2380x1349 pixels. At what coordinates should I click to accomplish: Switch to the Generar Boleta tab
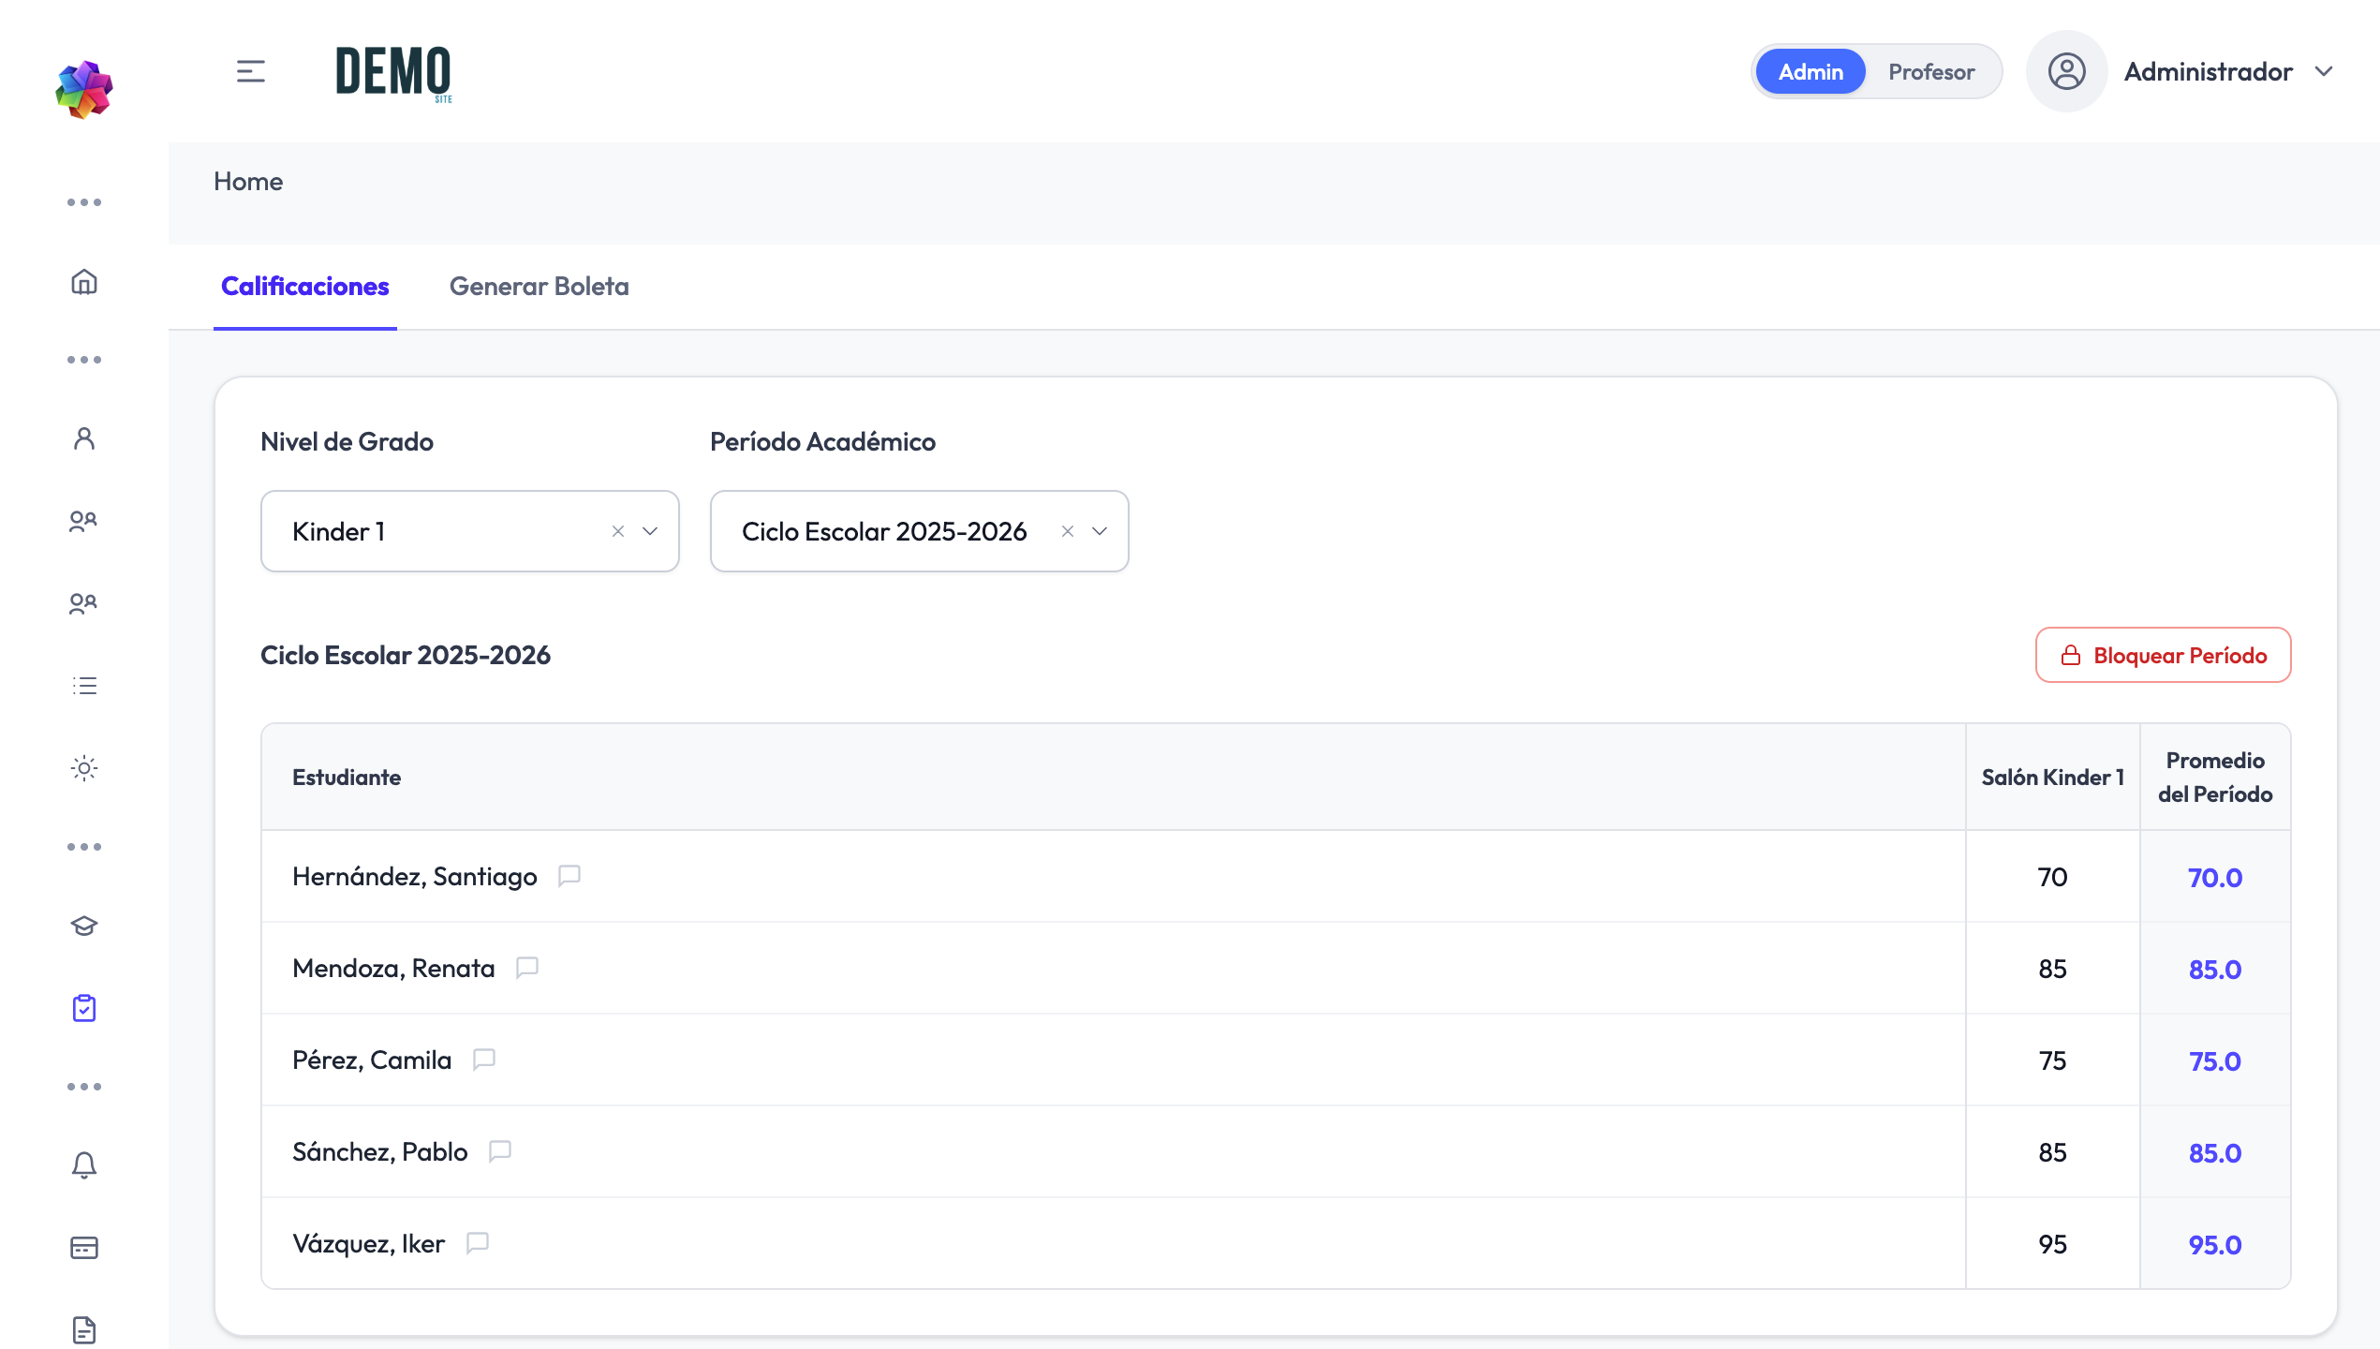pos(540,286)
